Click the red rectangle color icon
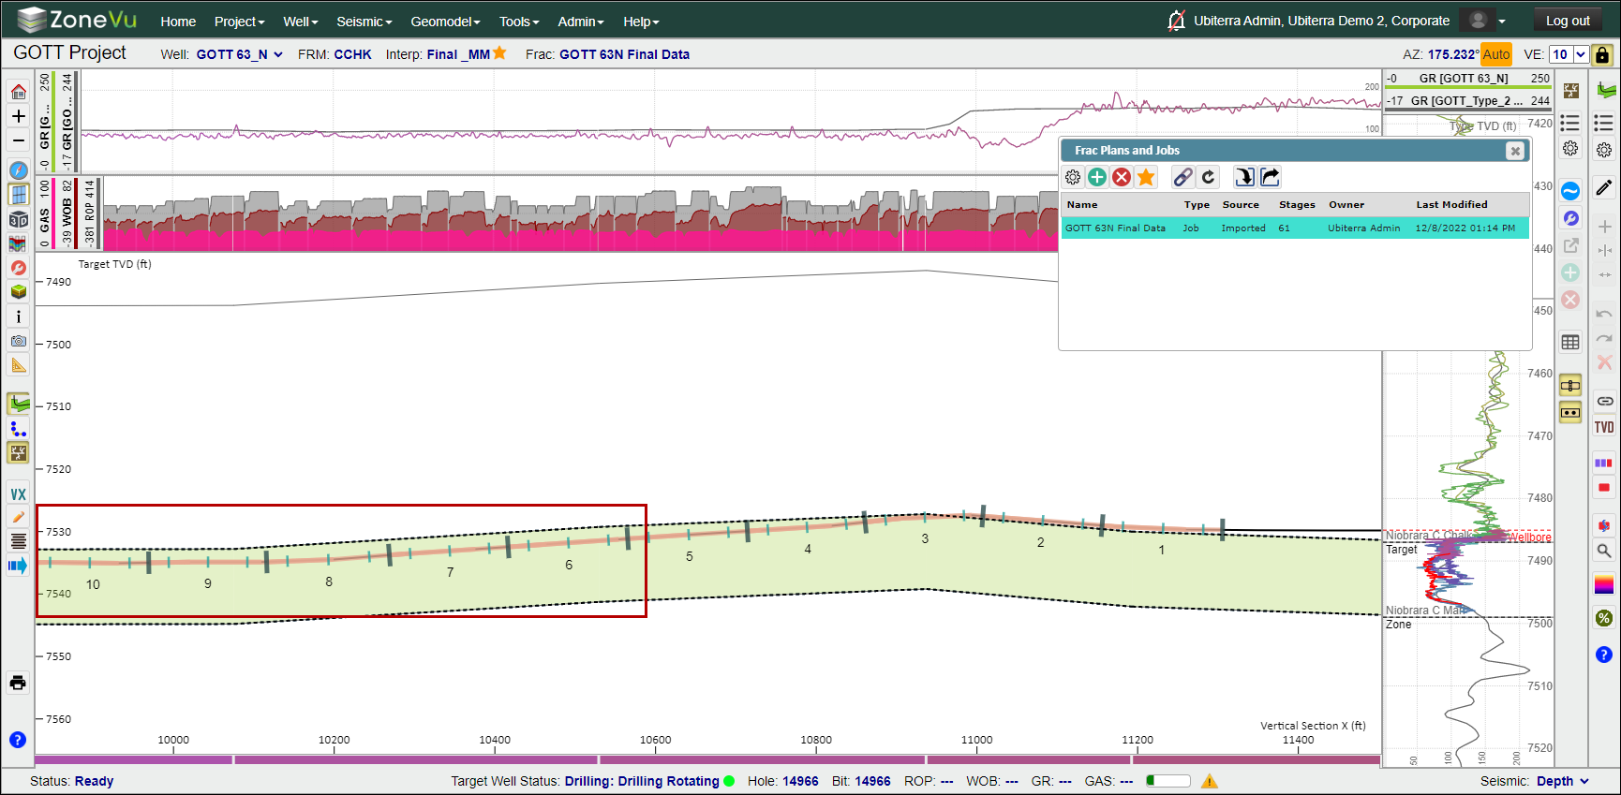 point(1604,488)
